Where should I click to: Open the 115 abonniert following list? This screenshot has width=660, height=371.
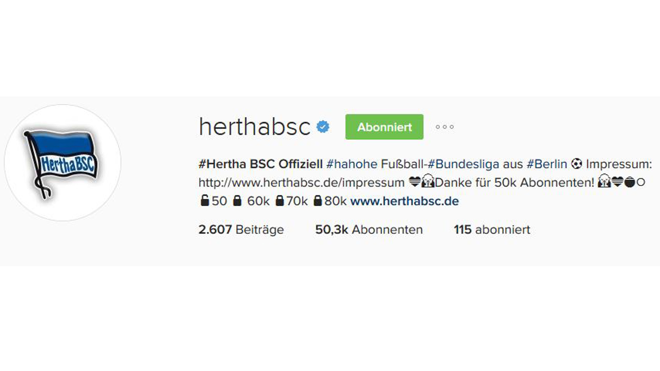coord(492,230)
